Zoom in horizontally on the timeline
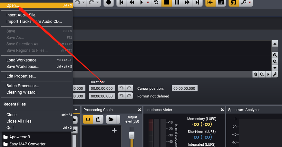This screenshot has width=282, height=147. [x=256, y=74]
